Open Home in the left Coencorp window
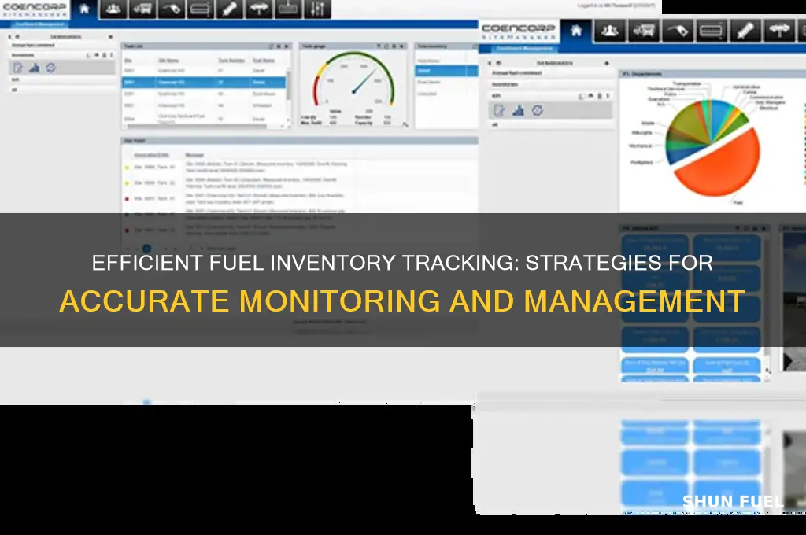The height and width of the screenshot is (535, 806). click(x=84, y=9)
